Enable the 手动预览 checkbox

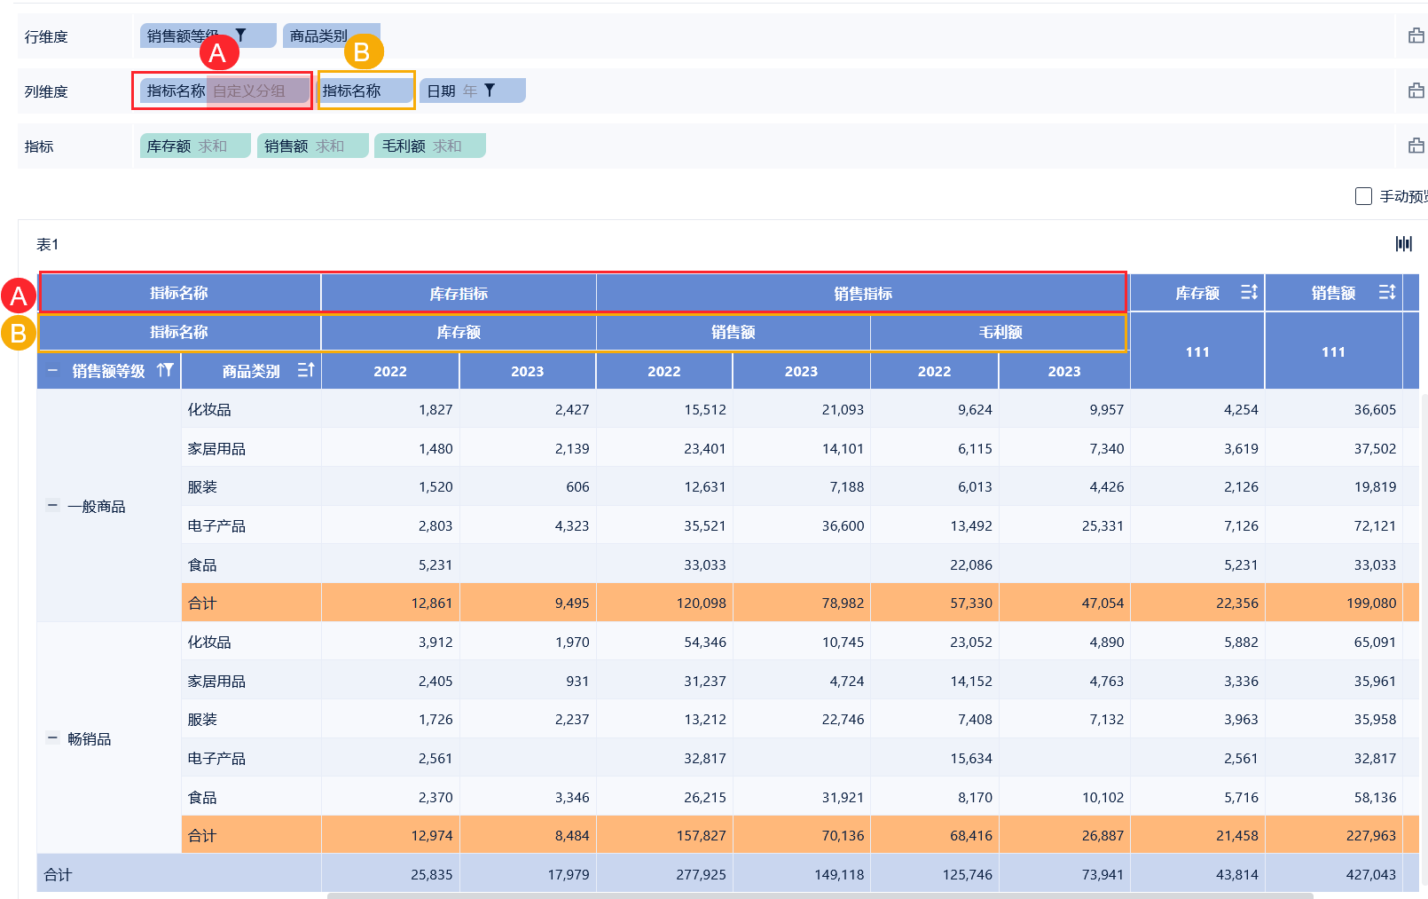point(1364,196)
